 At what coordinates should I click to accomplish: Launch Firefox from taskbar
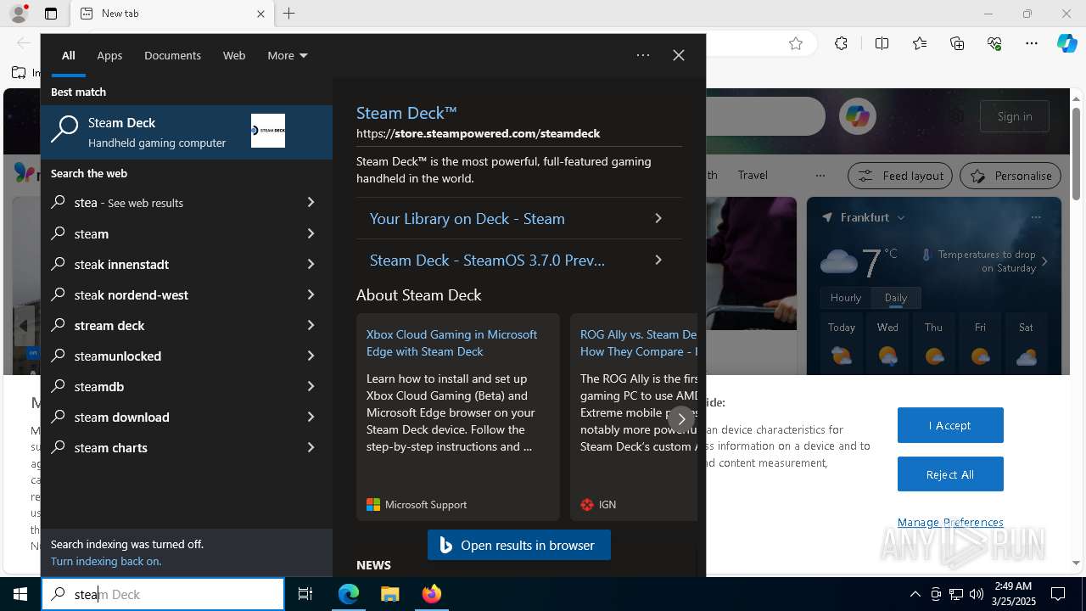pos(431,594)
